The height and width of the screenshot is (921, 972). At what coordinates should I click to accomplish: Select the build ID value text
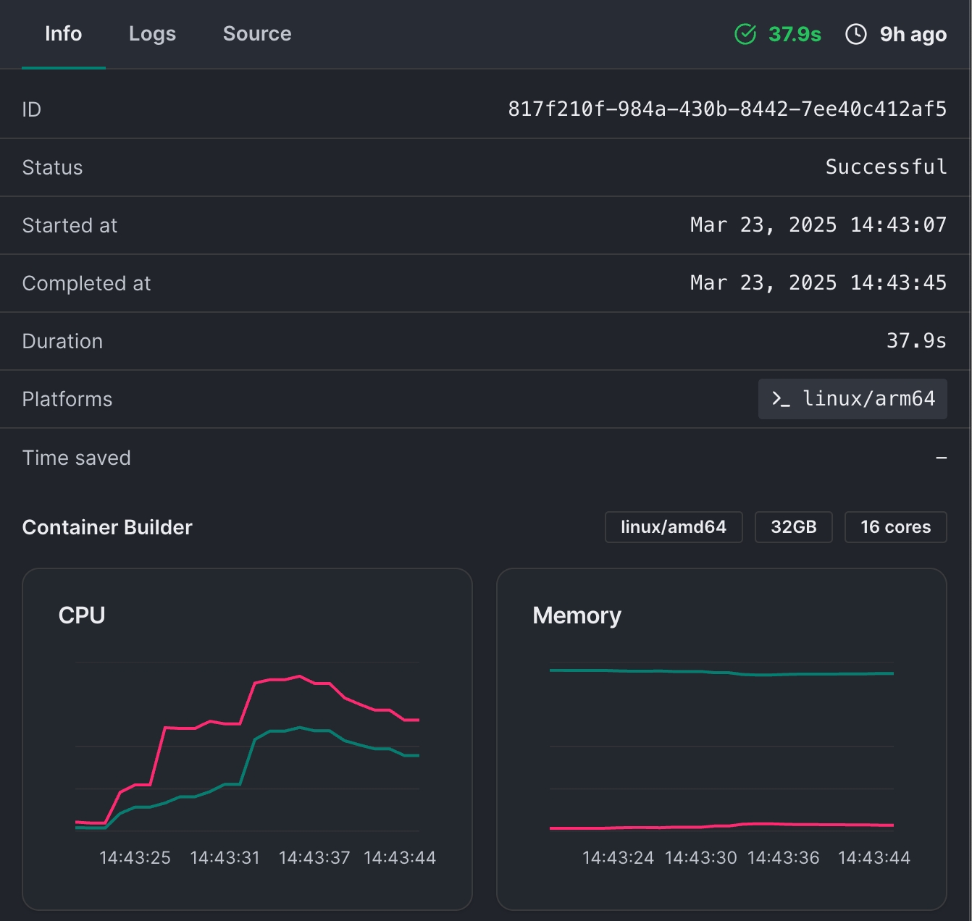pos(727,109)
